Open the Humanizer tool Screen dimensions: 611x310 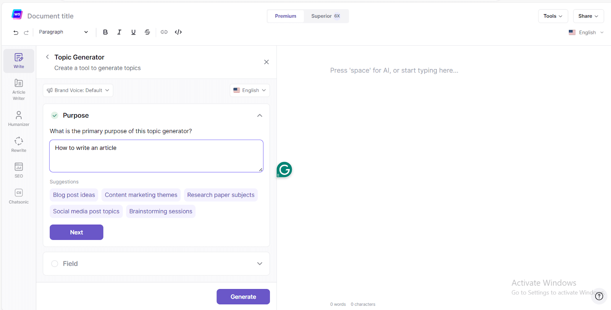coord(19,119)
